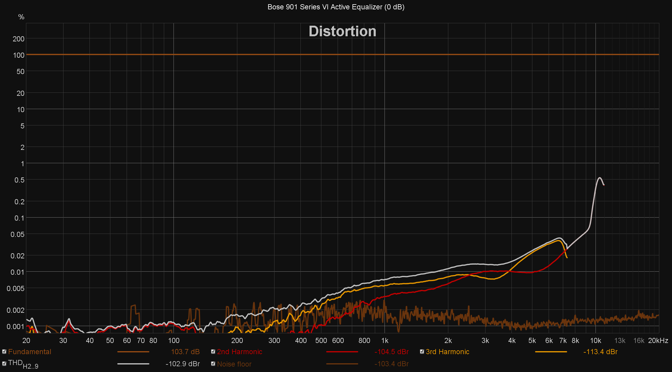Click the 3rd Harmonic orange line sample
Screen dimensions: 672x372
[x=551, y=352]
